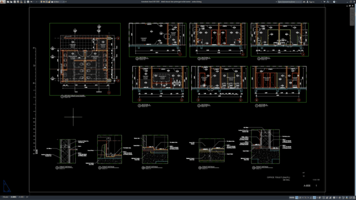356x200 pixels.
Task: Expand the Help dropdown arrow
Action: [x=337, y=2]
